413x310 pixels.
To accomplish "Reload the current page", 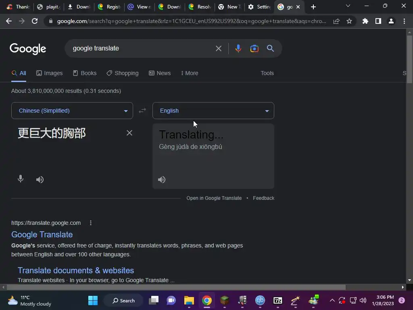I will (x=35, y=21).
